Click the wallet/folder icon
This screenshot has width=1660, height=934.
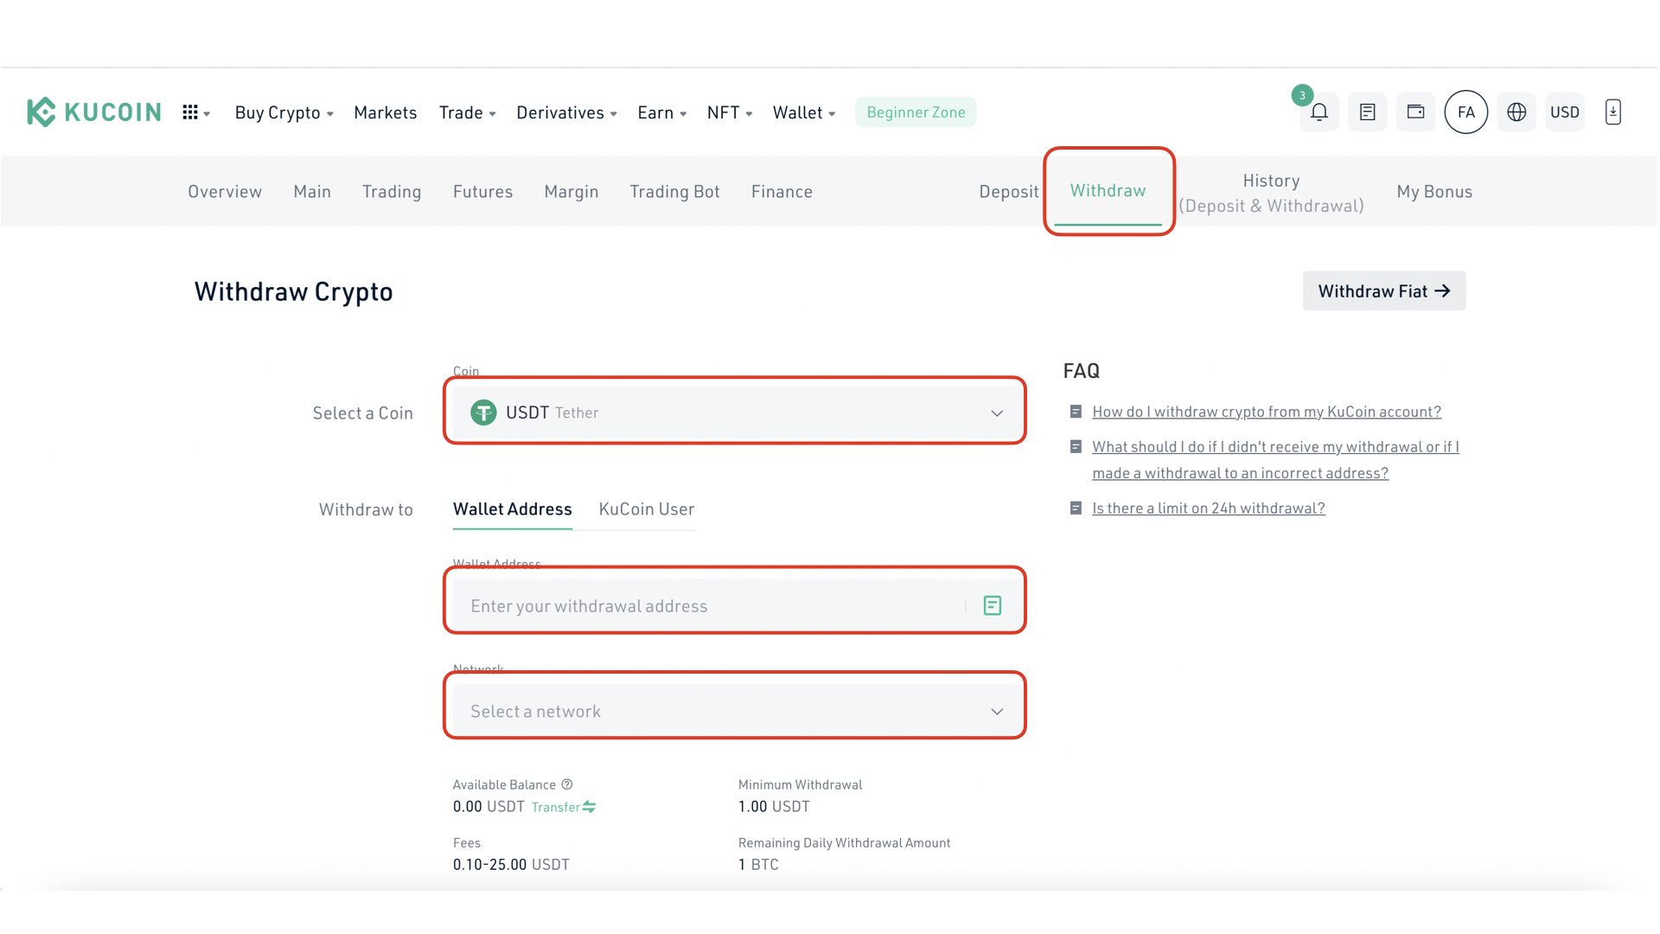point(1416,112)
